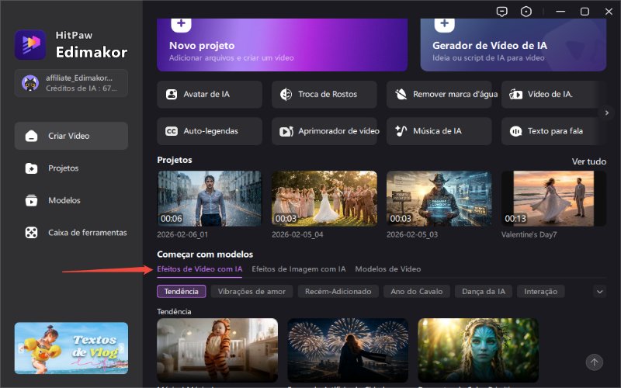621x388 pixels.
Task: Click the plus icon on Novo projeto
Action: point(181,23)
